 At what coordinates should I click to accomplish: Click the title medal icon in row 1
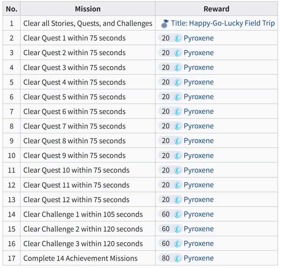pyautogui.click(x=165, y=23)
